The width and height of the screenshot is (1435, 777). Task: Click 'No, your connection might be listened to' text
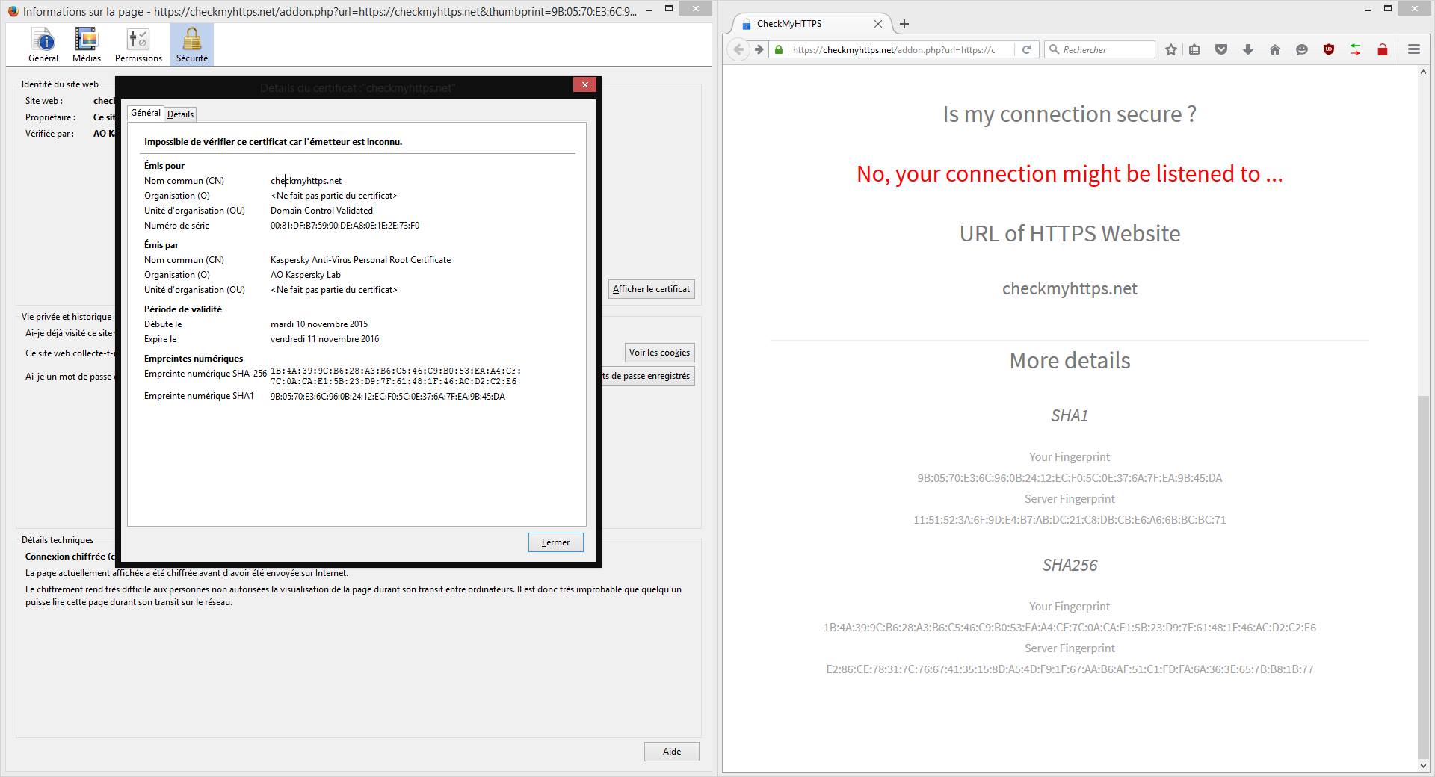tap(1070, 173)
